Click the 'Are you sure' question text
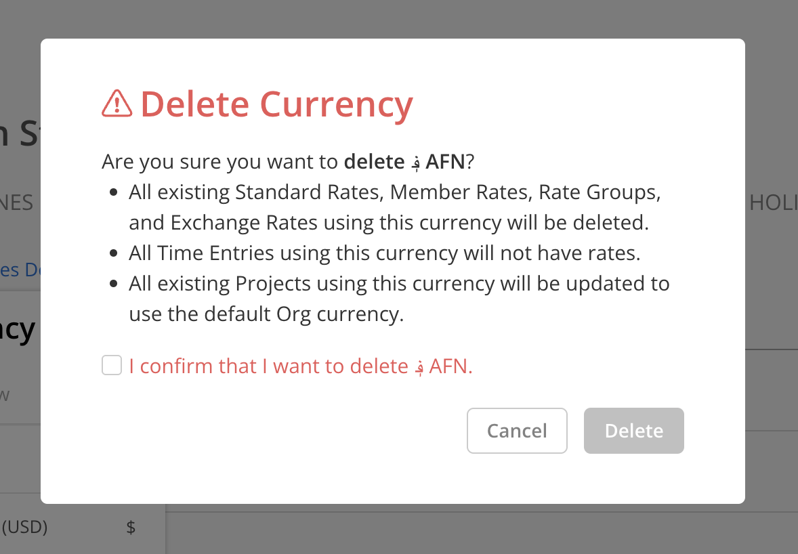Viewport: 798px width, 554px height. click(x=288, y=162)
